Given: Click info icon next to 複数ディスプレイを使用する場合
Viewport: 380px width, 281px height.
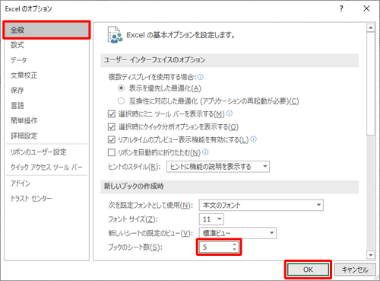Looking at the screenshot, I should 201,77.
